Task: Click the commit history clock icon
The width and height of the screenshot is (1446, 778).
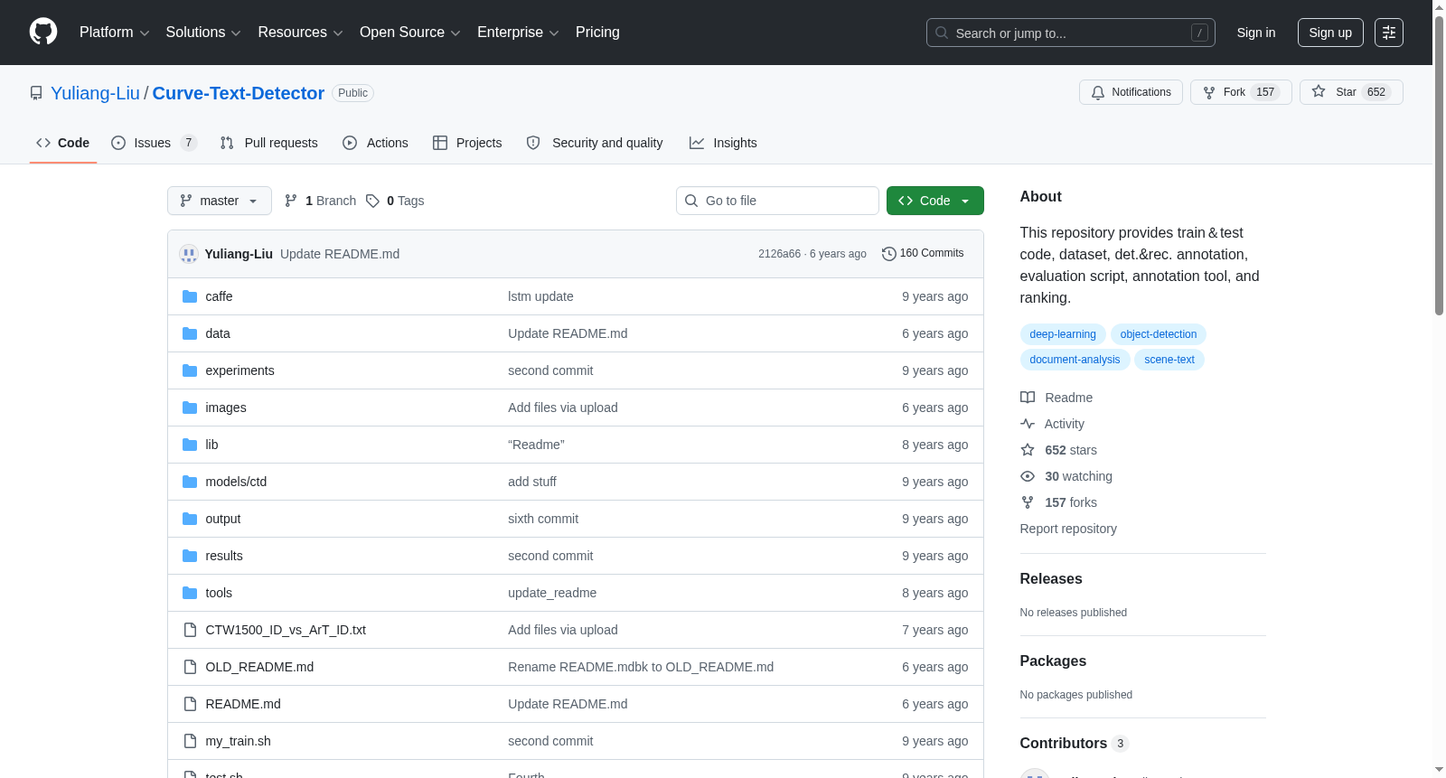Action: pyautogui.click(x=889, y=254)
